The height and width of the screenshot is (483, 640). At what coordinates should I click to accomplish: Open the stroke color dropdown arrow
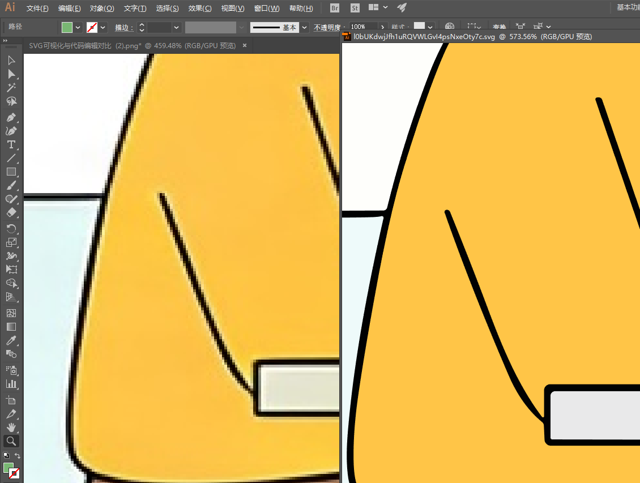pos(103,27)
